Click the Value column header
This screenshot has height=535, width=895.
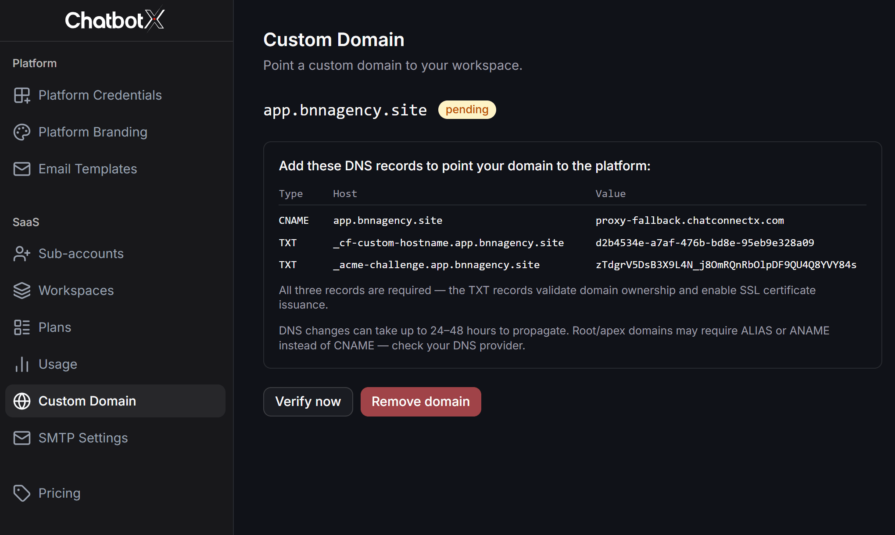(x=611, y=194)
